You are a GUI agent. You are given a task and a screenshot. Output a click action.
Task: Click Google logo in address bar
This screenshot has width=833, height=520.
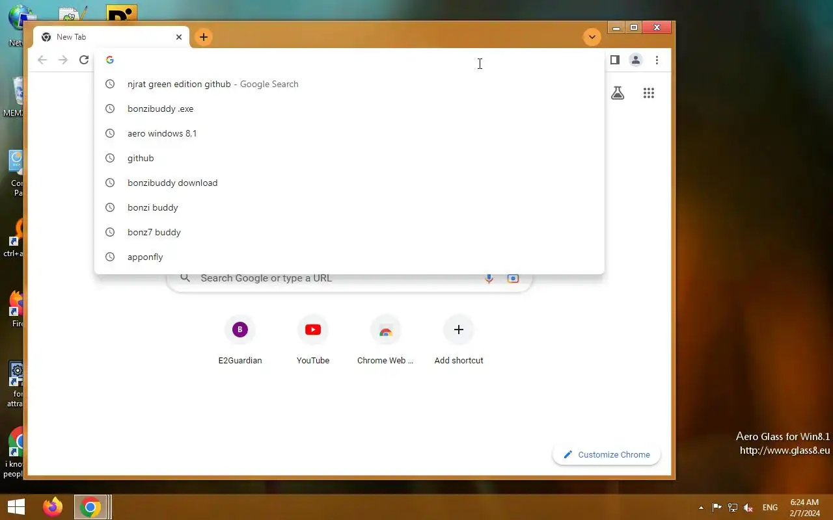pos(110,60)
